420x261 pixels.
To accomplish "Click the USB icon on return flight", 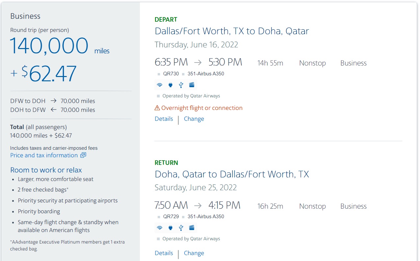I will (181, 227).
